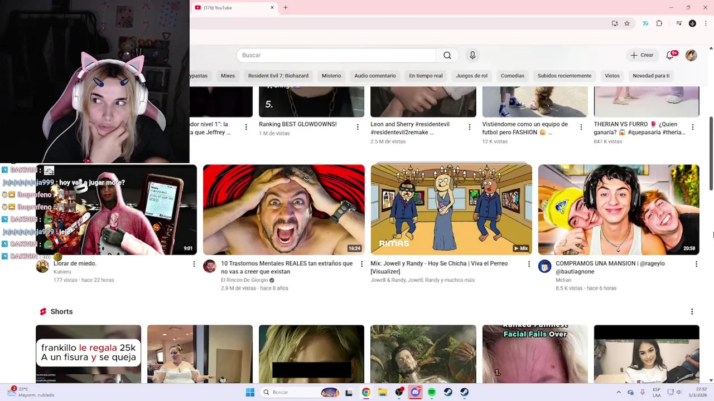Open Chrome three-dot main menu
This screenshot has height=401, width=714.
706,23
